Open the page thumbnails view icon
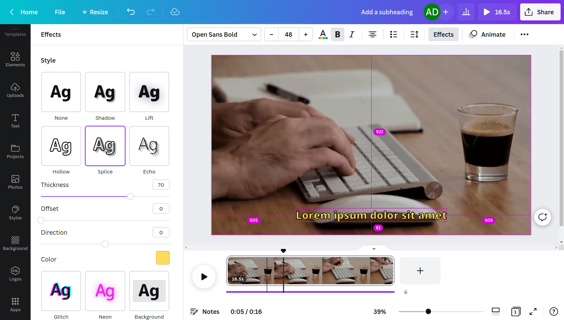Screen dimensions: 564x320 pos(516,311)
